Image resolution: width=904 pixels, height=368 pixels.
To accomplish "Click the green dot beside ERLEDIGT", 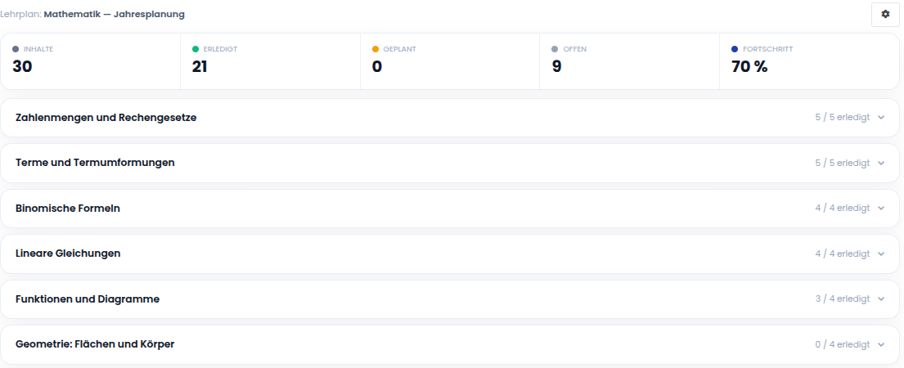I will pos(196,49).
